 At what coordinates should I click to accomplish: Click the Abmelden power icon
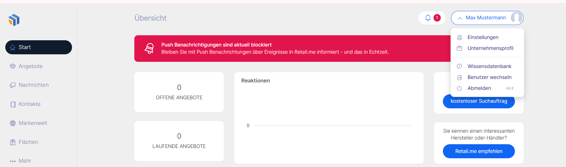tap(459, 88)
